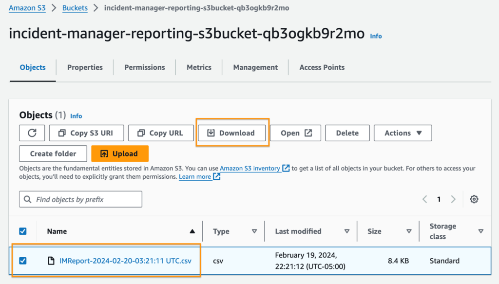Open the preferences gear for the table
Viewport: 499px width, 284px height.
pos(474,199)
